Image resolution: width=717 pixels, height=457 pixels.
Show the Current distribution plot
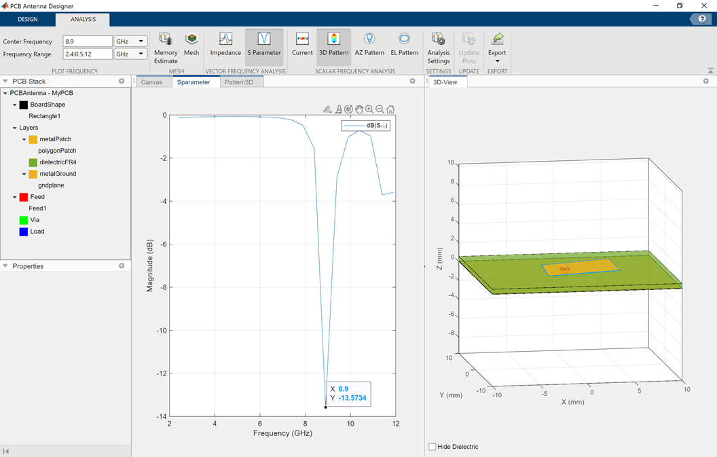(x=302, y=44)
